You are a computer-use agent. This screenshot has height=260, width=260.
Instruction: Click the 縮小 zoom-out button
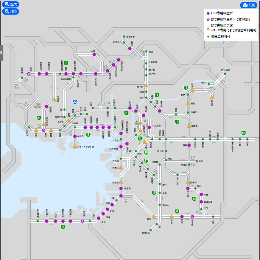[11, 11]
